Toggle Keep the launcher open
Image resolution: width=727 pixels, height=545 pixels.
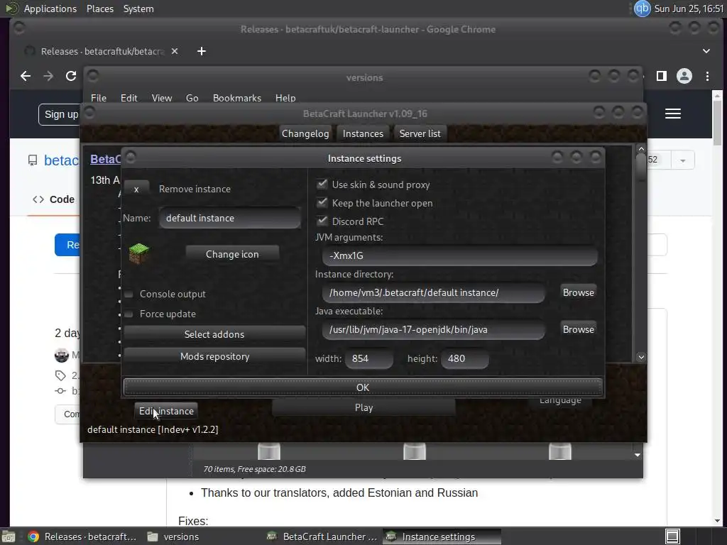[322, 202]
